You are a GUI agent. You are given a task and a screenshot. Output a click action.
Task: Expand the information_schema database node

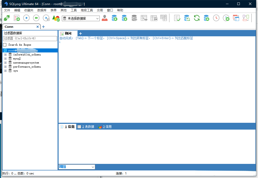click(x=6, y=54)
